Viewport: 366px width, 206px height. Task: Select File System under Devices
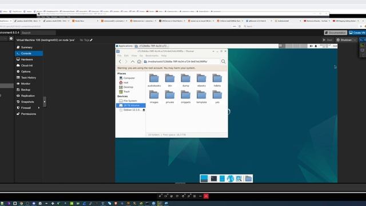[131, 101]
